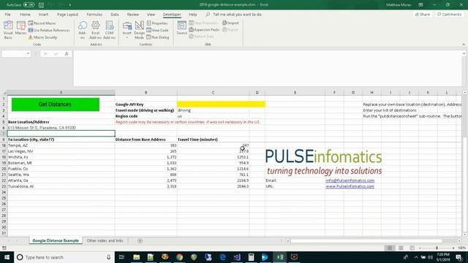Open the File menu
The height and width of the screenshot is (263, 468).
click(7, 15)
